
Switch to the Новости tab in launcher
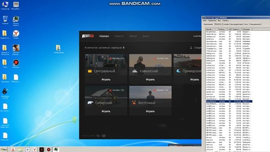(x=119, y=36)
